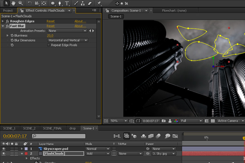Switch to the SCENE_1 timeline tab
The width and height of the screenshot is (245, 163).
(x=9, y=128)
